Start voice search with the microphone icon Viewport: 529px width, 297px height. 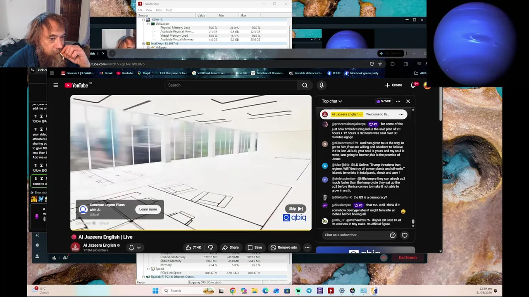coord(322,85)
